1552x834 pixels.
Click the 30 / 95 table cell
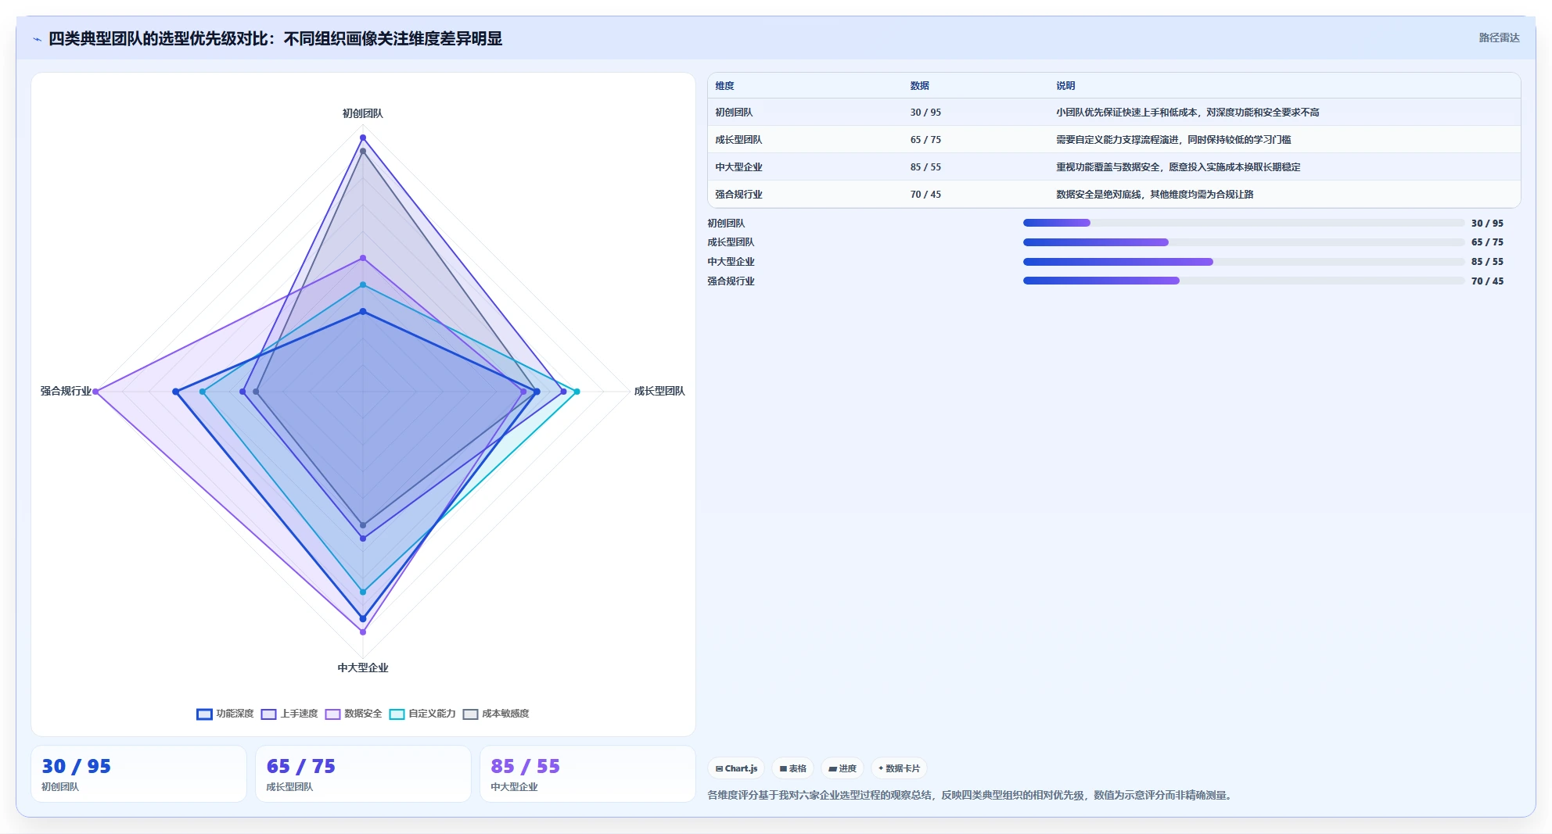point(925,113)
